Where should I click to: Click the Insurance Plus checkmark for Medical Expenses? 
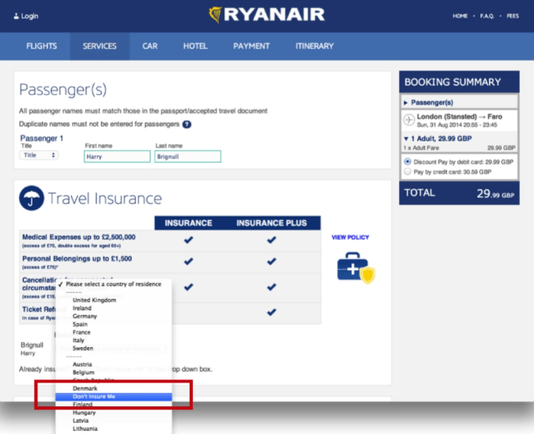pyautogui.click(x=272, y=240)
